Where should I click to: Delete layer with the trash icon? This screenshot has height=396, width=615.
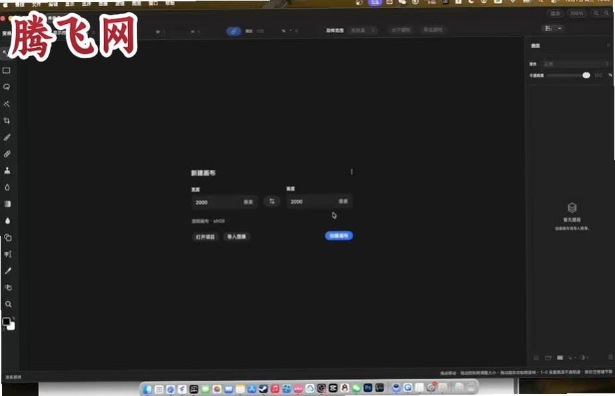[x=610, y=358]
